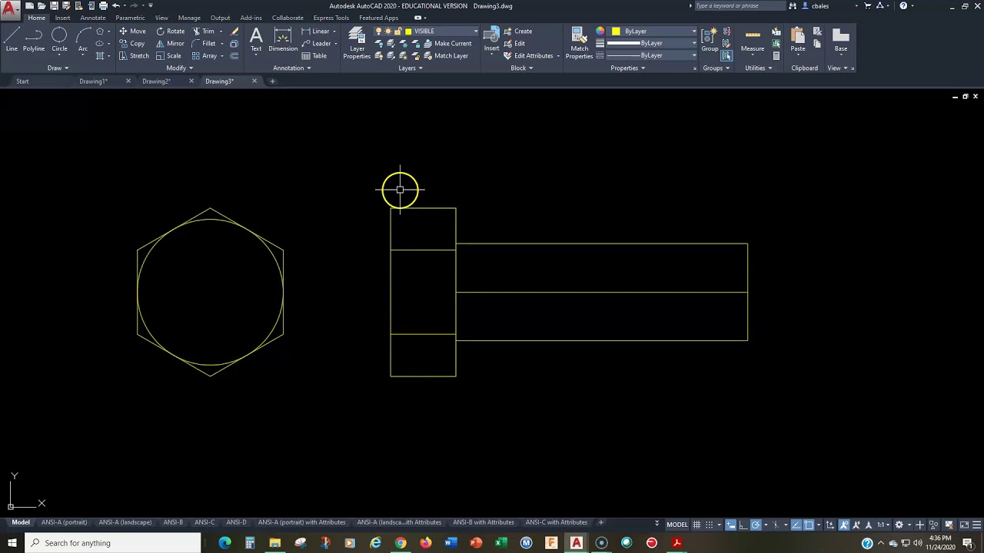Select the Circle draw tool
Screen dimensions: 984x553
(59, 40)
